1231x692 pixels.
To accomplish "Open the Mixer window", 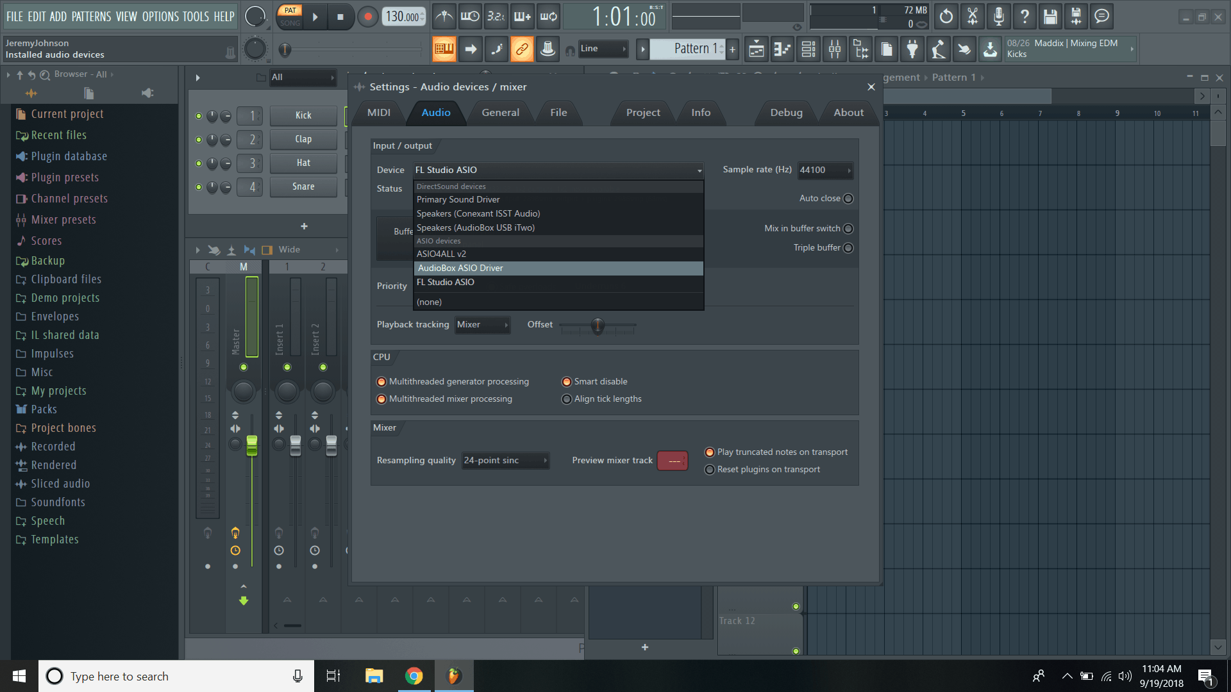I will 834,49.
